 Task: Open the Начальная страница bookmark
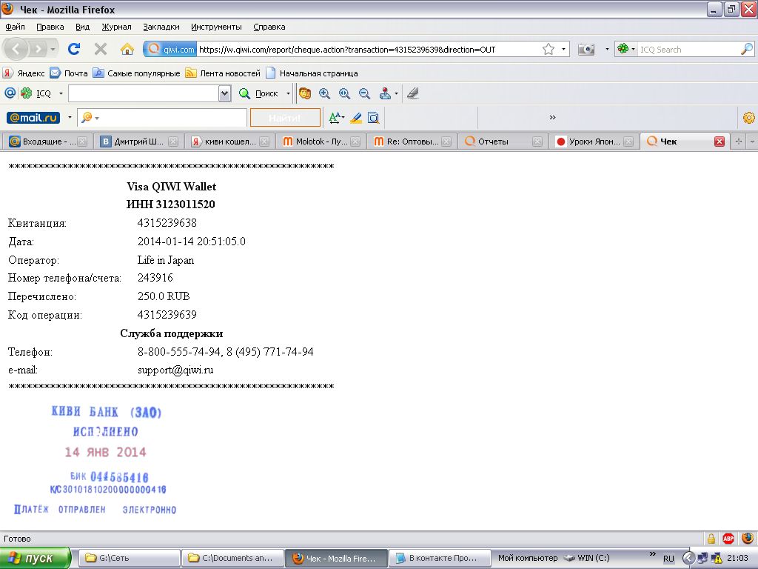coord(312,73)
